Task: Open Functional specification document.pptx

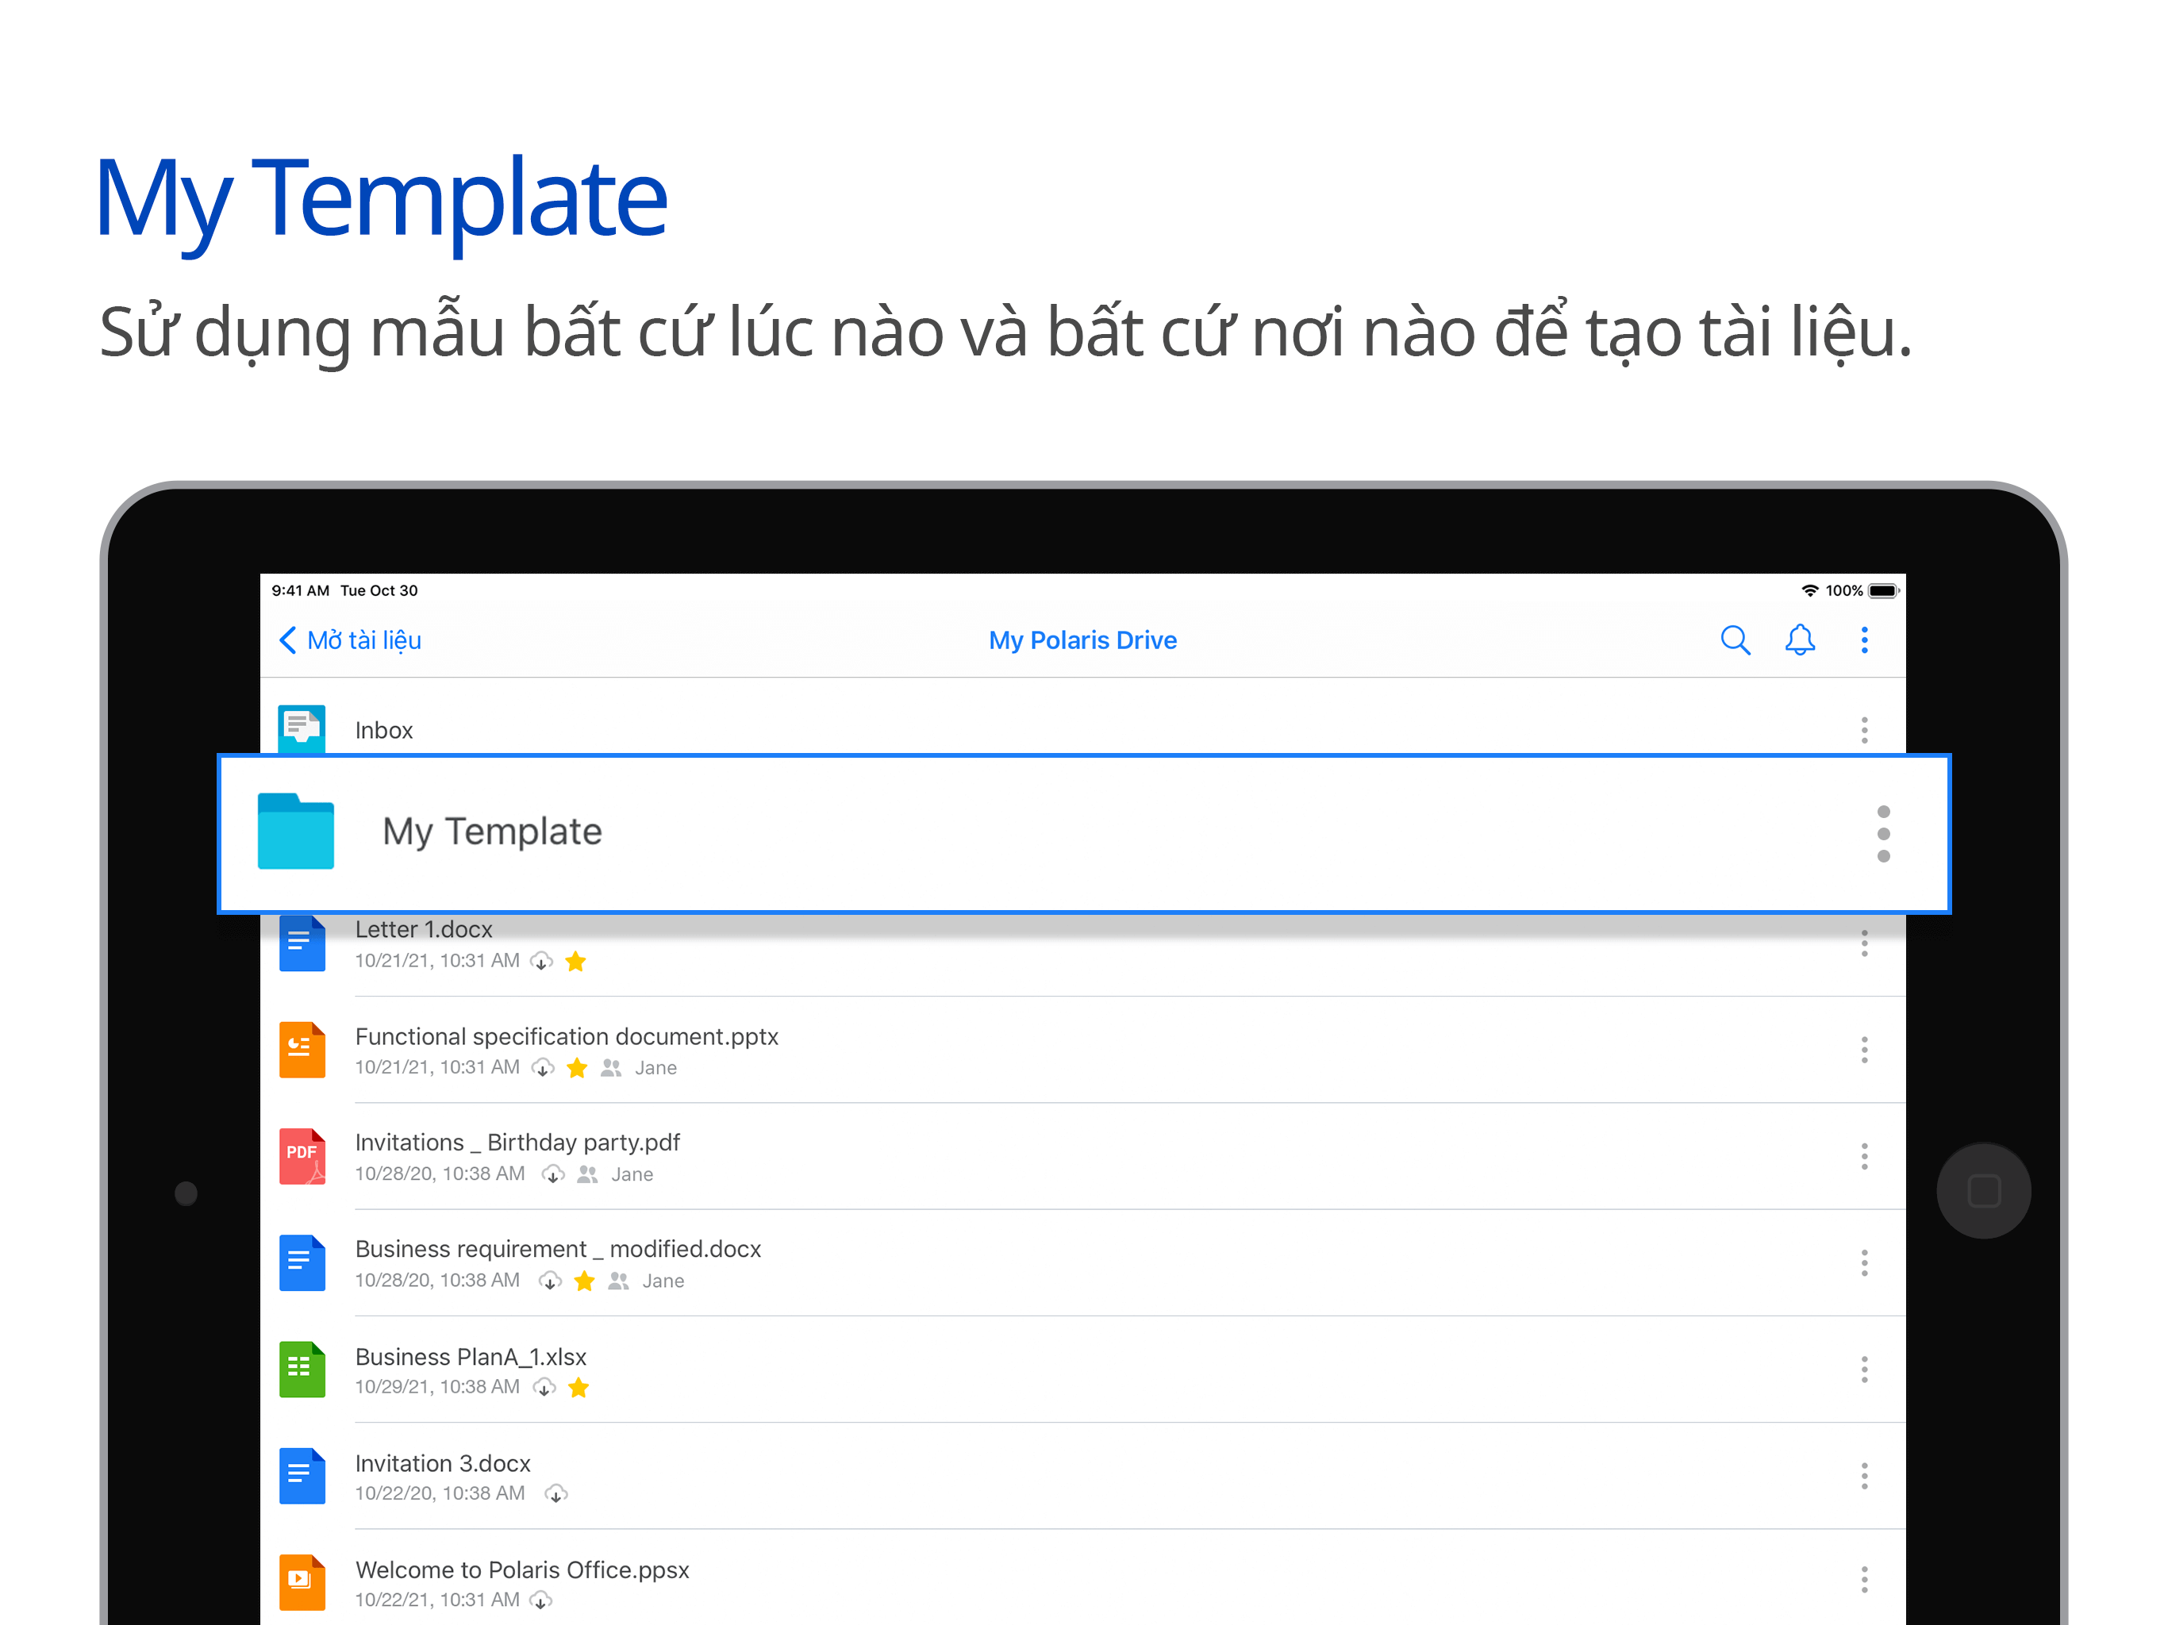Action: click(x=566, y=1037)
